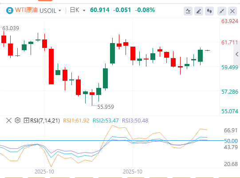The height and width of the screenshot is (178, 240).
Task: Click the RSI3 purple value label
Action: (x=135, y=121)
